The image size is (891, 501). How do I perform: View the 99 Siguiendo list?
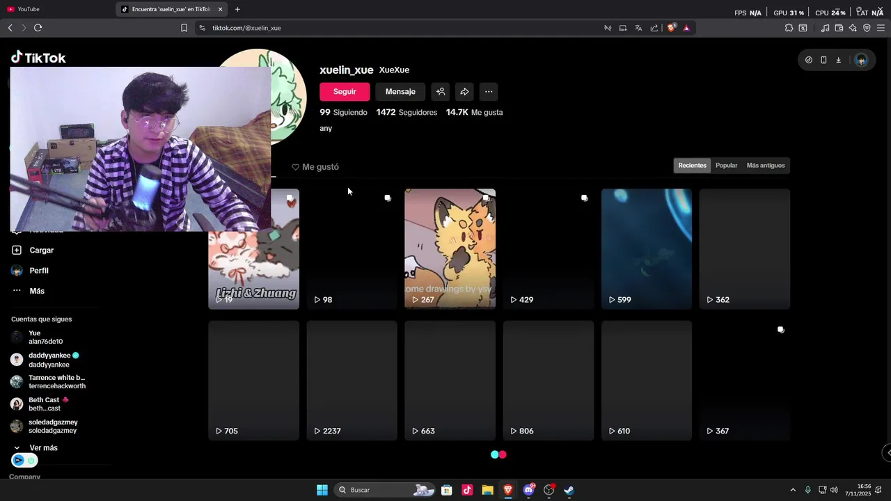[343, 112]
